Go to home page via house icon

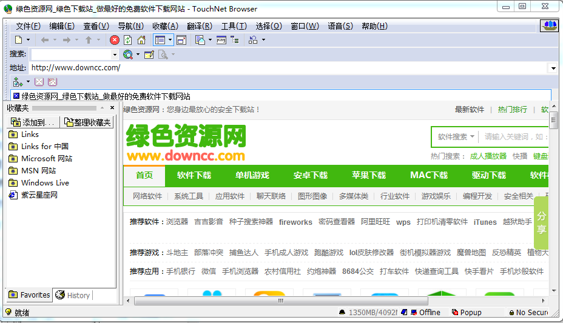(141, 40)
